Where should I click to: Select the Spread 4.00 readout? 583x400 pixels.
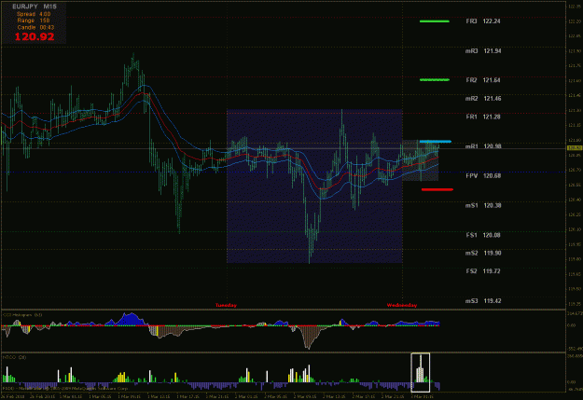click(x=34, y=14)
